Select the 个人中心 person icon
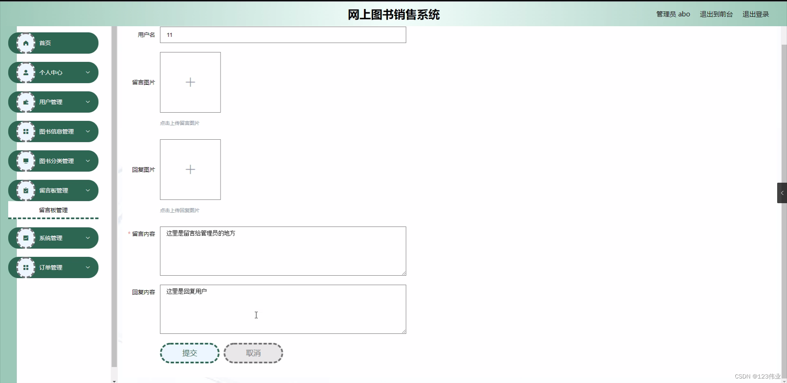Image resolution: width=787 pixels, height=383 pixels. pos(25,73)
